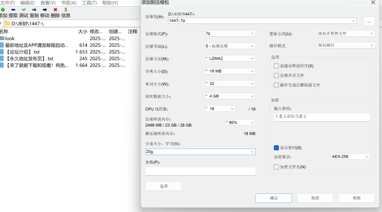382x212 pixels.
Task: Click the Copy (复制) toolbar icon
Action: coord(34,10)
